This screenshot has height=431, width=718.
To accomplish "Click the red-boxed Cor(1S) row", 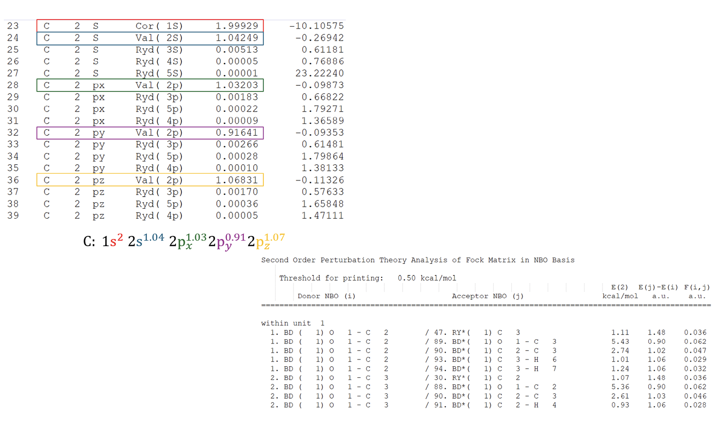I will 150,26.
